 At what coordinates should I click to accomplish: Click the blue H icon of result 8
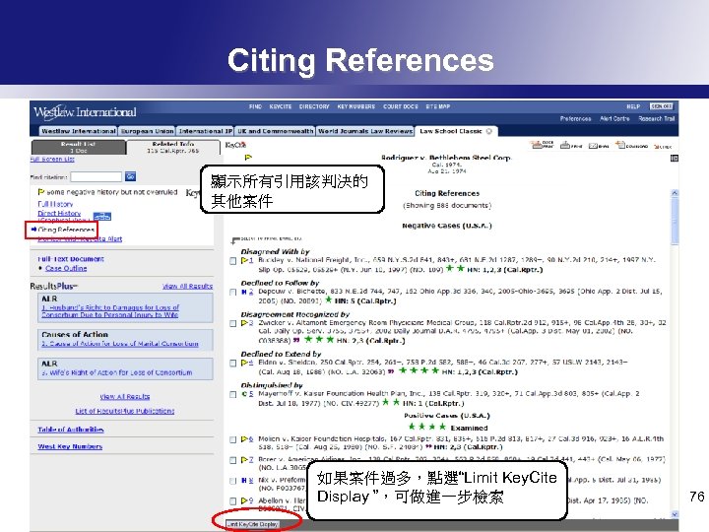244,481
